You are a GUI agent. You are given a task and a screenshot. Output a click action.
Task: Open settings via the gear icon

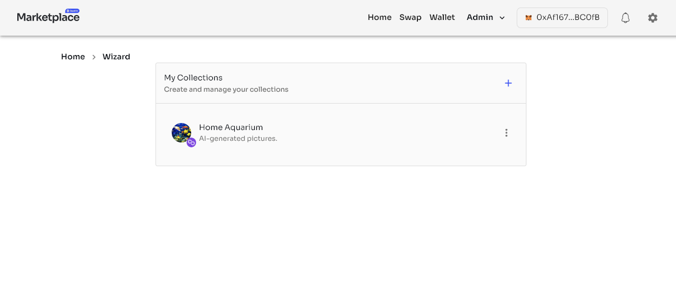click(x=652, y=18)
